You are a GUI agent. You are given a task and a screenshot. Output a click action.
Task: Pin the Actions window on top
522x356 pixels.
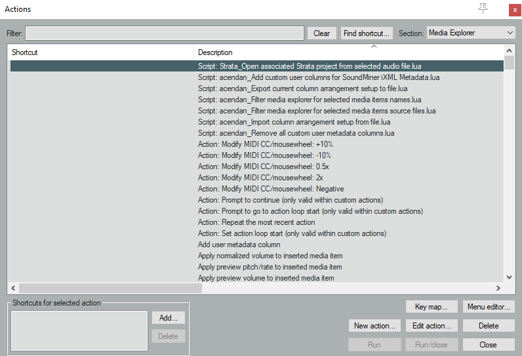pyautogui.click(x=483, y=9)
